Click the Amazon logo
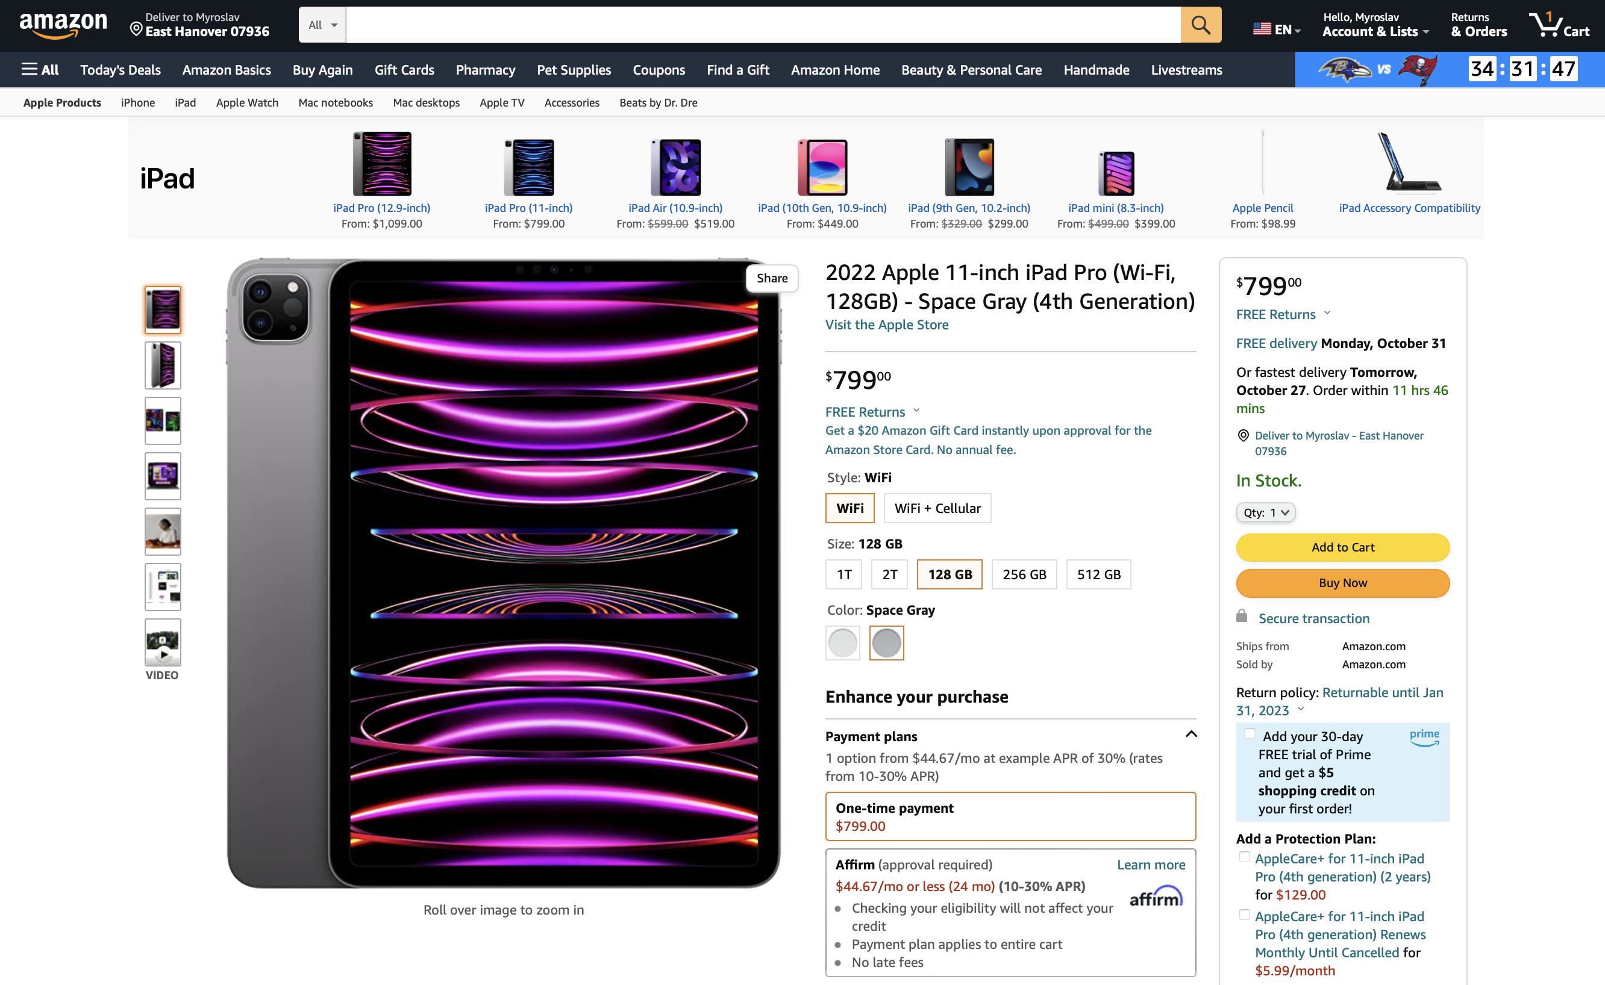 [63, 25]
